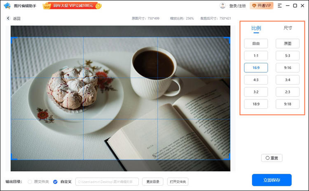
Task: Click the crop box top-right corner handle
Action: 229,39
